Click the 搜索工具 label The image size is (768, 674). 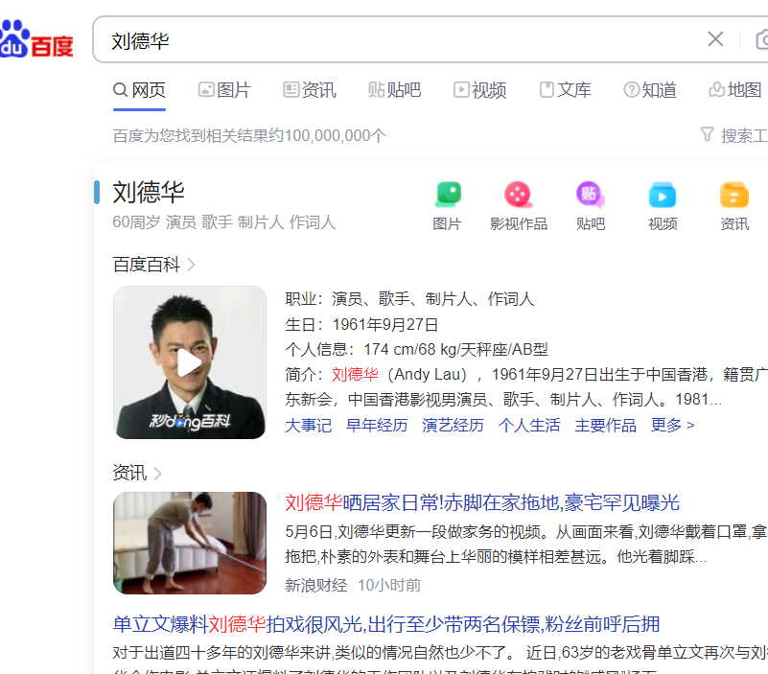[x=744, y=136]
